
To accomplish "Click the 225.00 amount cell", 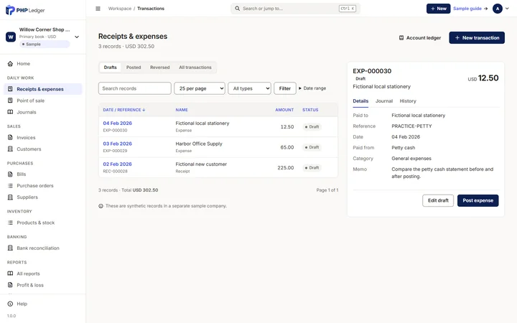I will coord(286,168).
